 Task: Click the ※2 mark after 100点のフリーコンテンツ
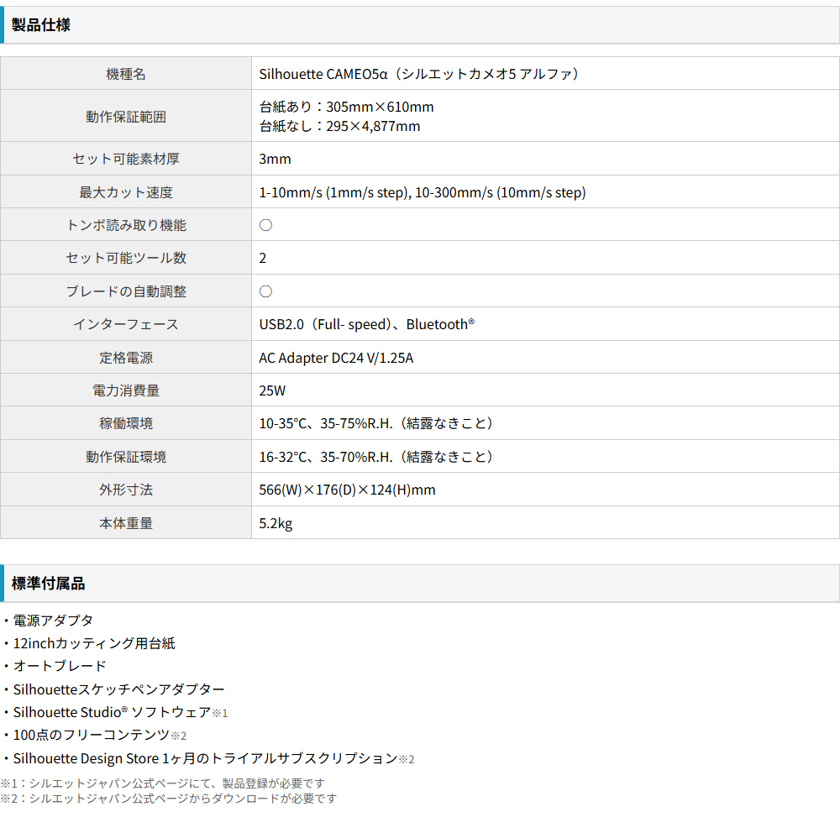click(179, 736)
